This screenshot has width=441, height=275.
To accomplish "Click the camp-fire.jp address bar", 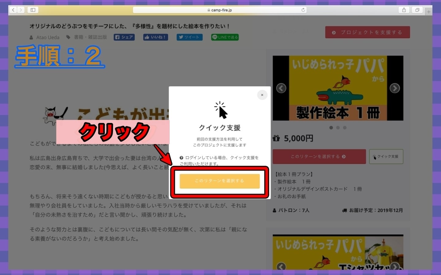I will coord(220,10).
